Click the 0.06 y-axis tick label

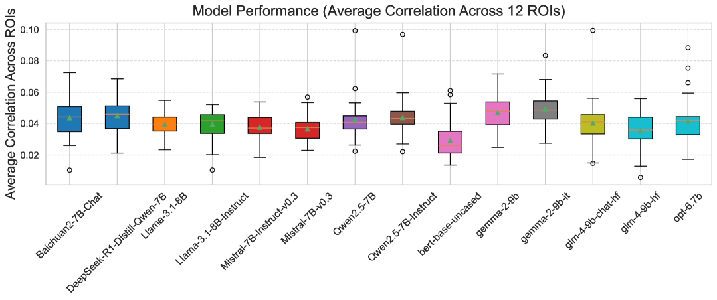(33, 92)
